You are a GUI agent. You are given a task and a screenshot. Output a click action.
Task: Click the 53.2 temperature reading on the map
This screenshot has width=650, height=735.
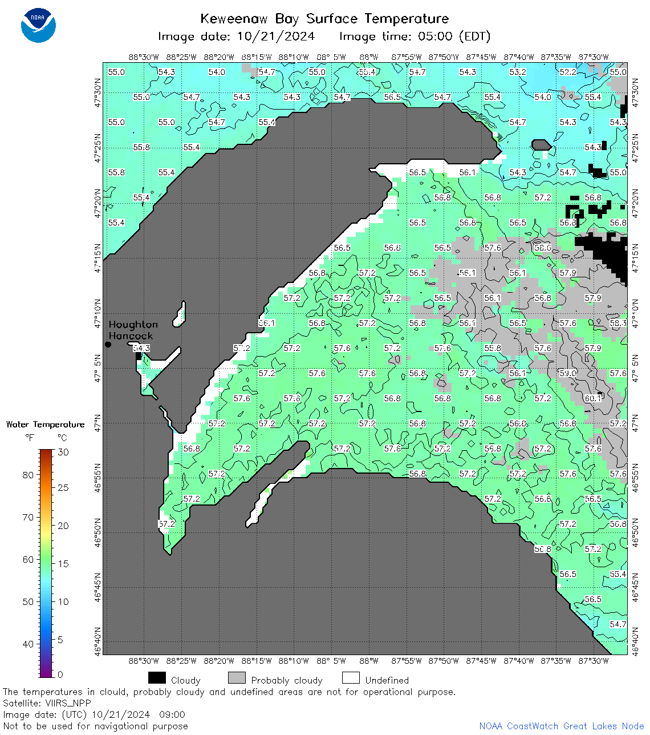518,72
